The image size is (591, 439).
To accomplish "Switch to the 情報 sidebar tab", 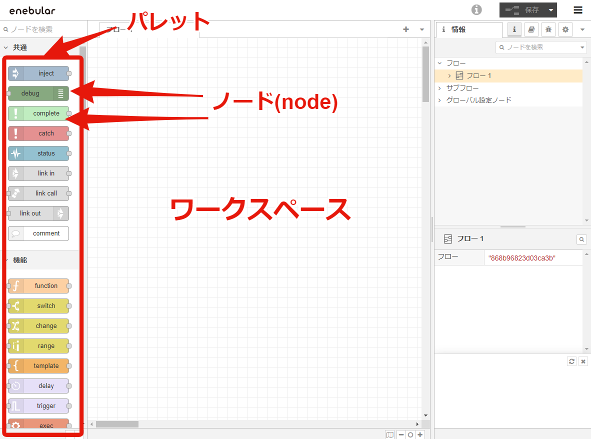I will click(x=469, y=29).
